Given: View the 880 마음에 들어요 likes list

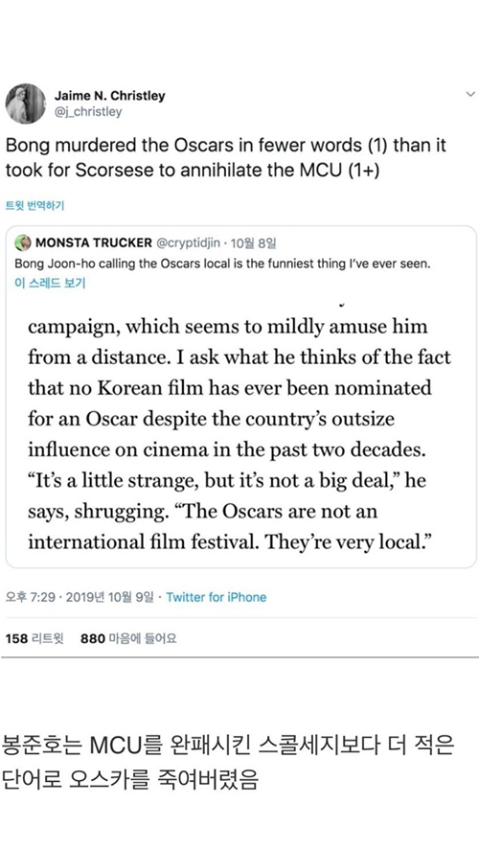Looking at the screenshot, I should click(x=128, y=638).
